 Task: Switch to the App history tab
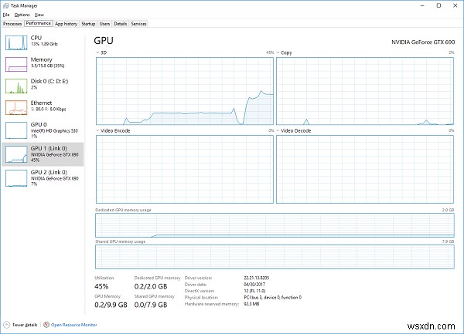coord(66,24)
